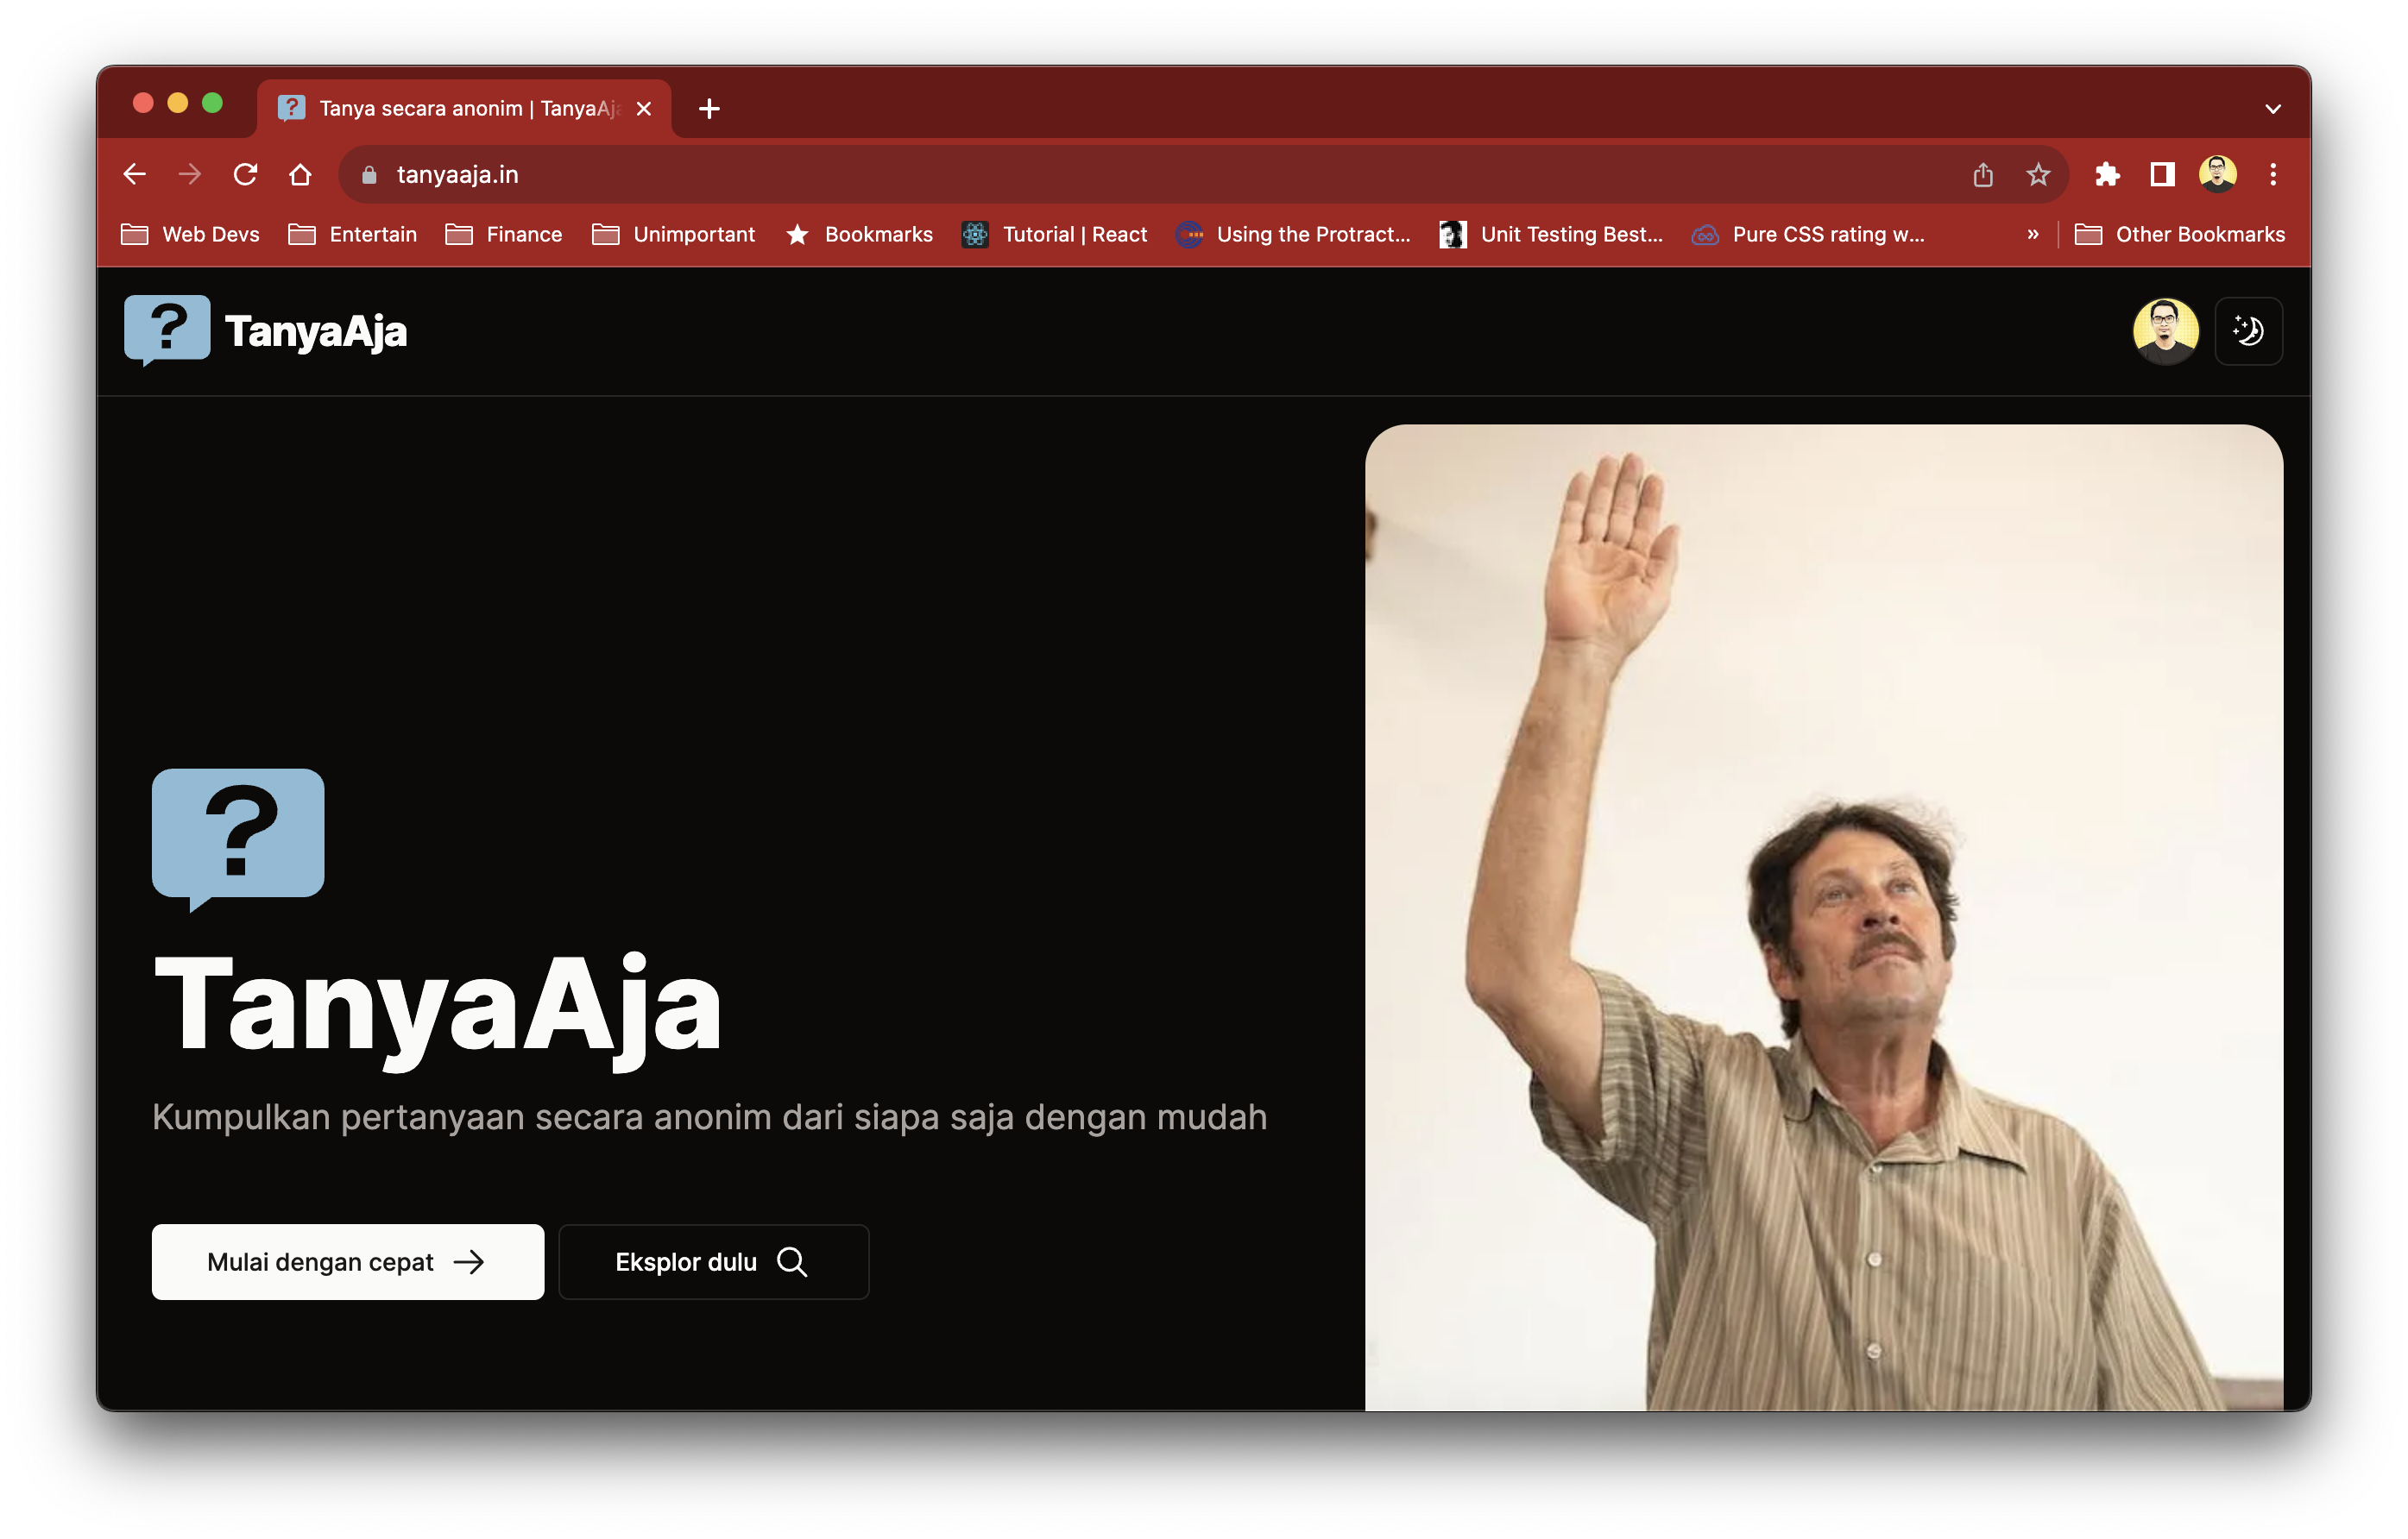Click Mulai dengan cepat button
Image resolution: width=2408 pixels, height=1539 pixels.
coord(347,1261)
